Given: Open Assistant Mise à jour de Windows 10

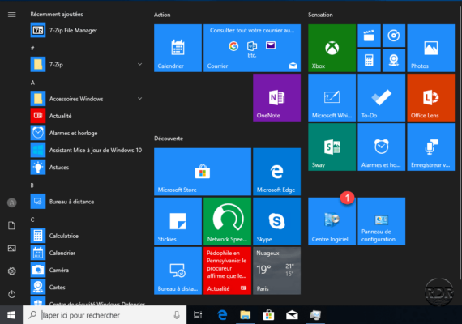Looking at the screenshot, I should click(88, 150).
